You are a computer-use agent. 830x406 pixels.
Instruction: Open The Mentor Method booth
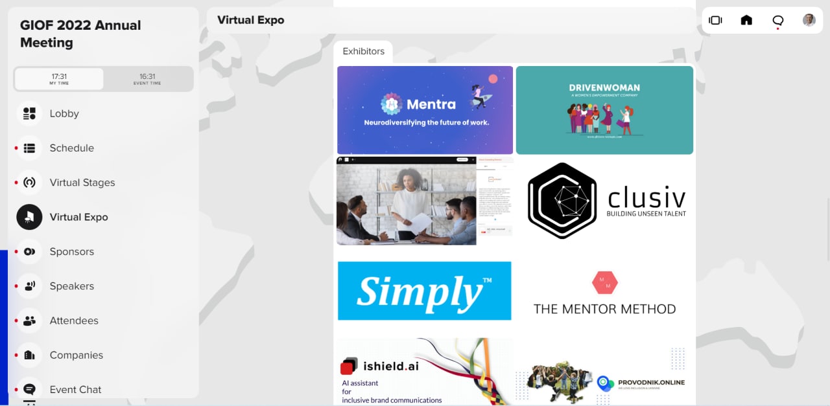point(604,291)
